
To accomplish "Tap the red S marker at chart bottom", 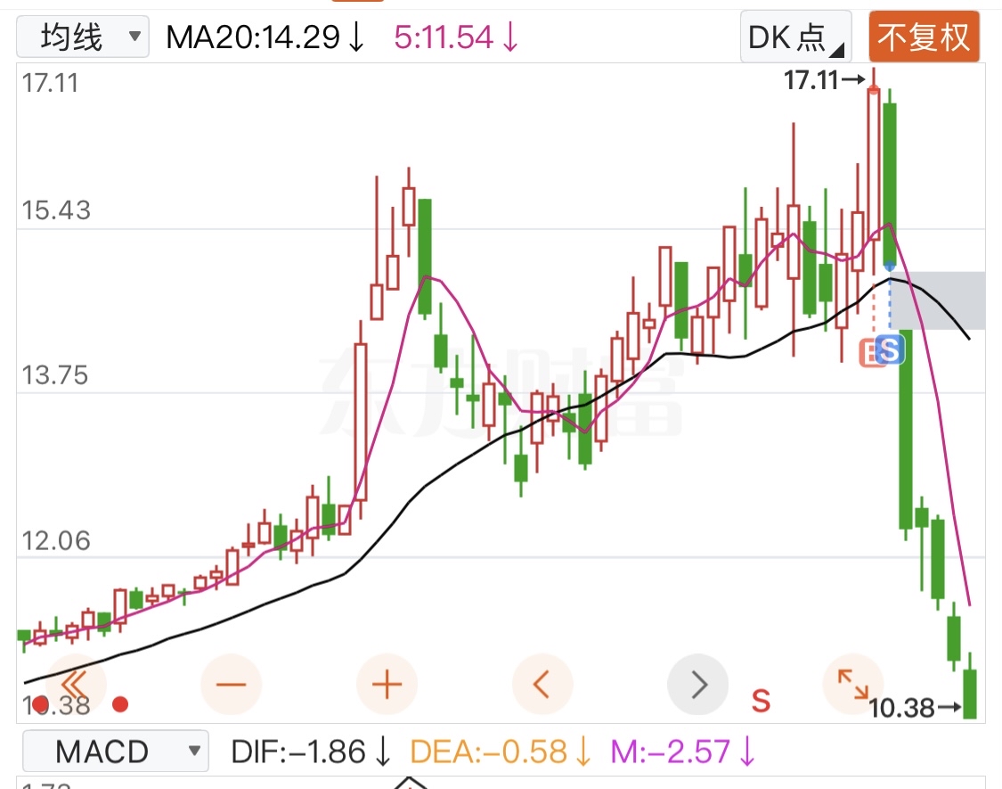I will [761, 701].
